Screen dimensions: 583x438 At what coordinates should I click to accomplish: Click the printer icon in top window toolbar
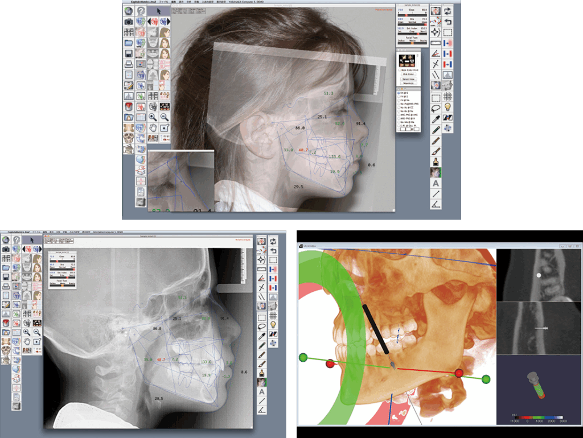pyautogui.click(x=129, y=64)
